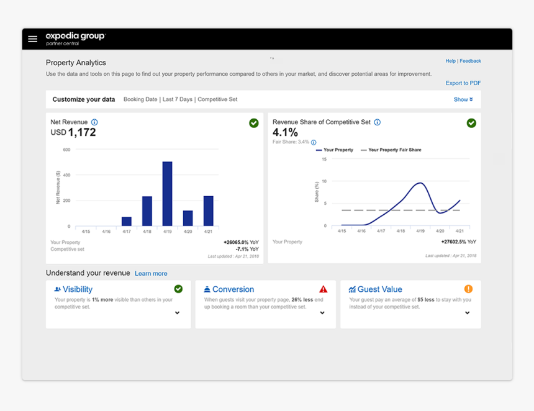
Task: Click the +27602.5% YoY value
Action: tap(459, 242)
